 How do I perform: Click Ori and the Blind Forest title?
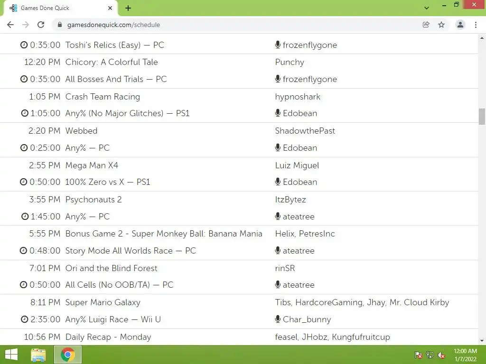111,268
